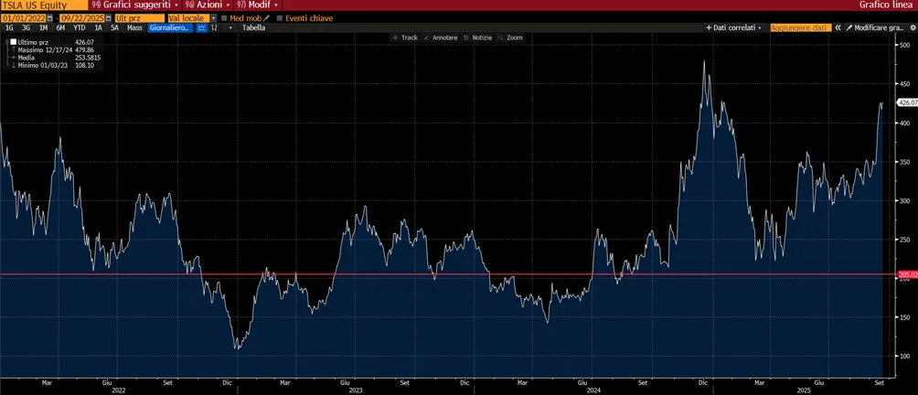The height and width of the screenshot is (395, 918).
Task: Click the pencil icon beside Med mob
Action: point(266,18)
